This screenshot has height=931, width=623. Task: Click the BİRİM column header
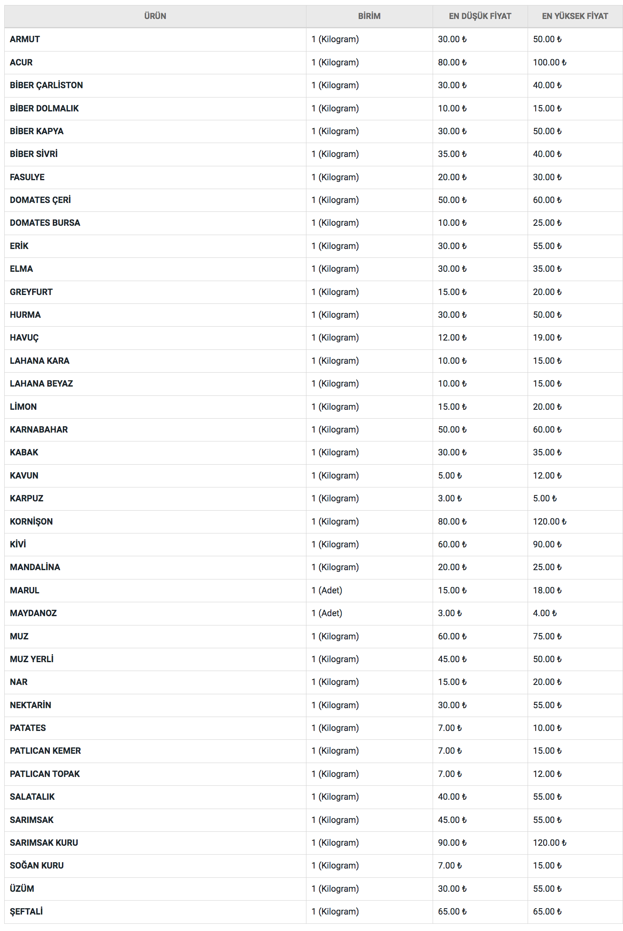369,16
